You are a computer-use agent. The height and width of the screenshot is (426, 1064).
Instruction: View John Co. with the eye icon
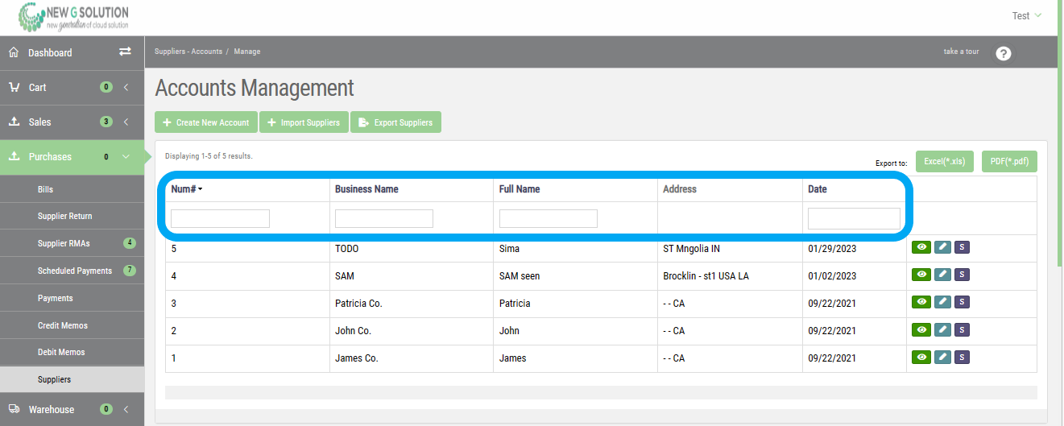pos(921,329)
